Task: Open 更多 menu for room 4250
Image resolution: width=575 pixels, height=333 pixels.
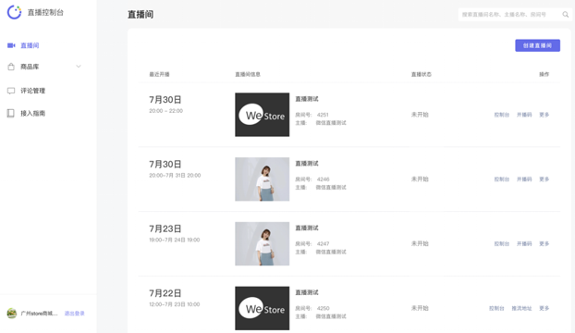Action: 544,308
